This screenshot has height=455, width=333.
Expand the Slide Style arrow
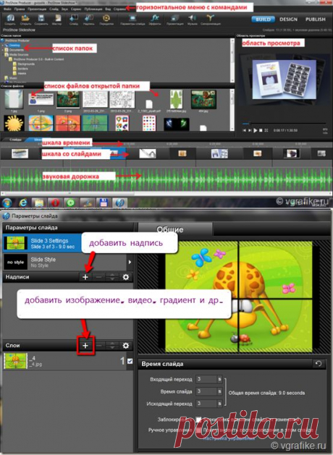(x=130, y=262)
